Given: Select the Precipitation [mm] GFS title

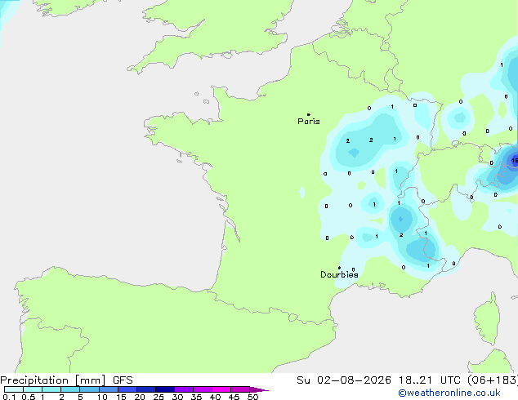Looking at the screenshot, I should [x=66, y=380].
